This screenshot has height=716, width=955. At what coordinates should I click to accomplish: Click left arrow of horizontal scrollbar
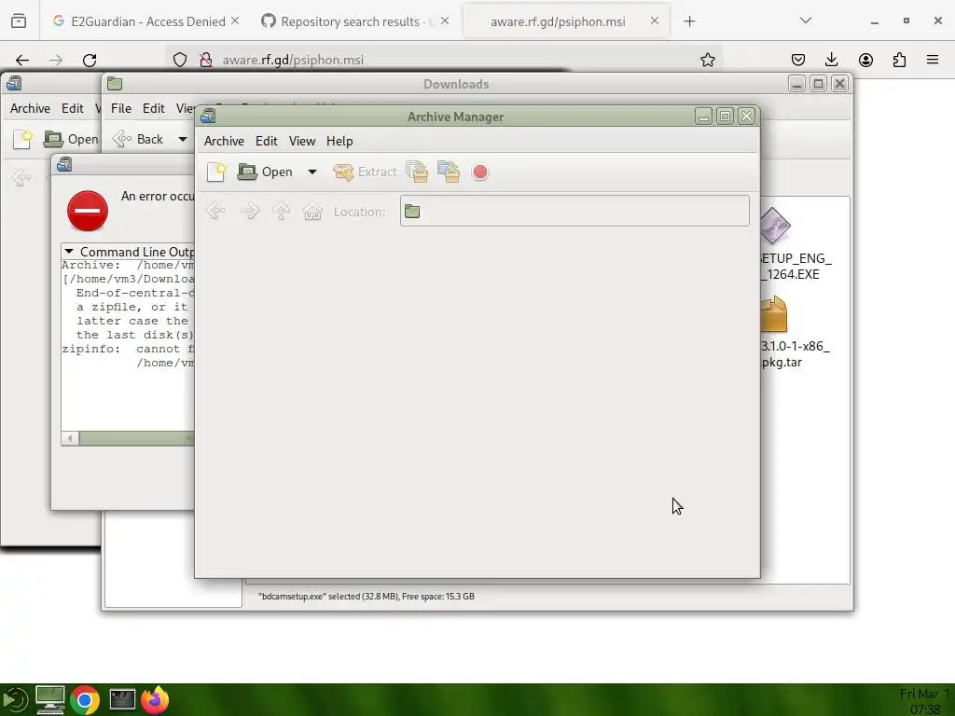click(70, 438)
